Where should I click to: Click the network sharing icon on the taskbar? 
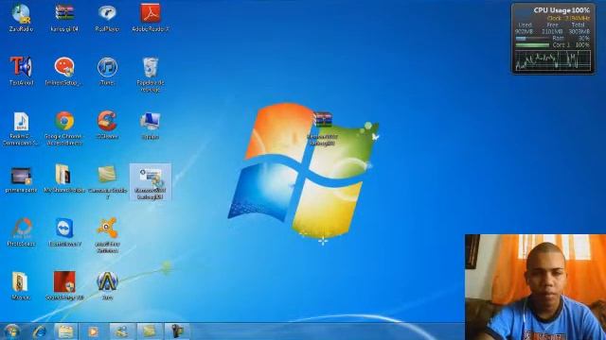(x=121, y=331)
